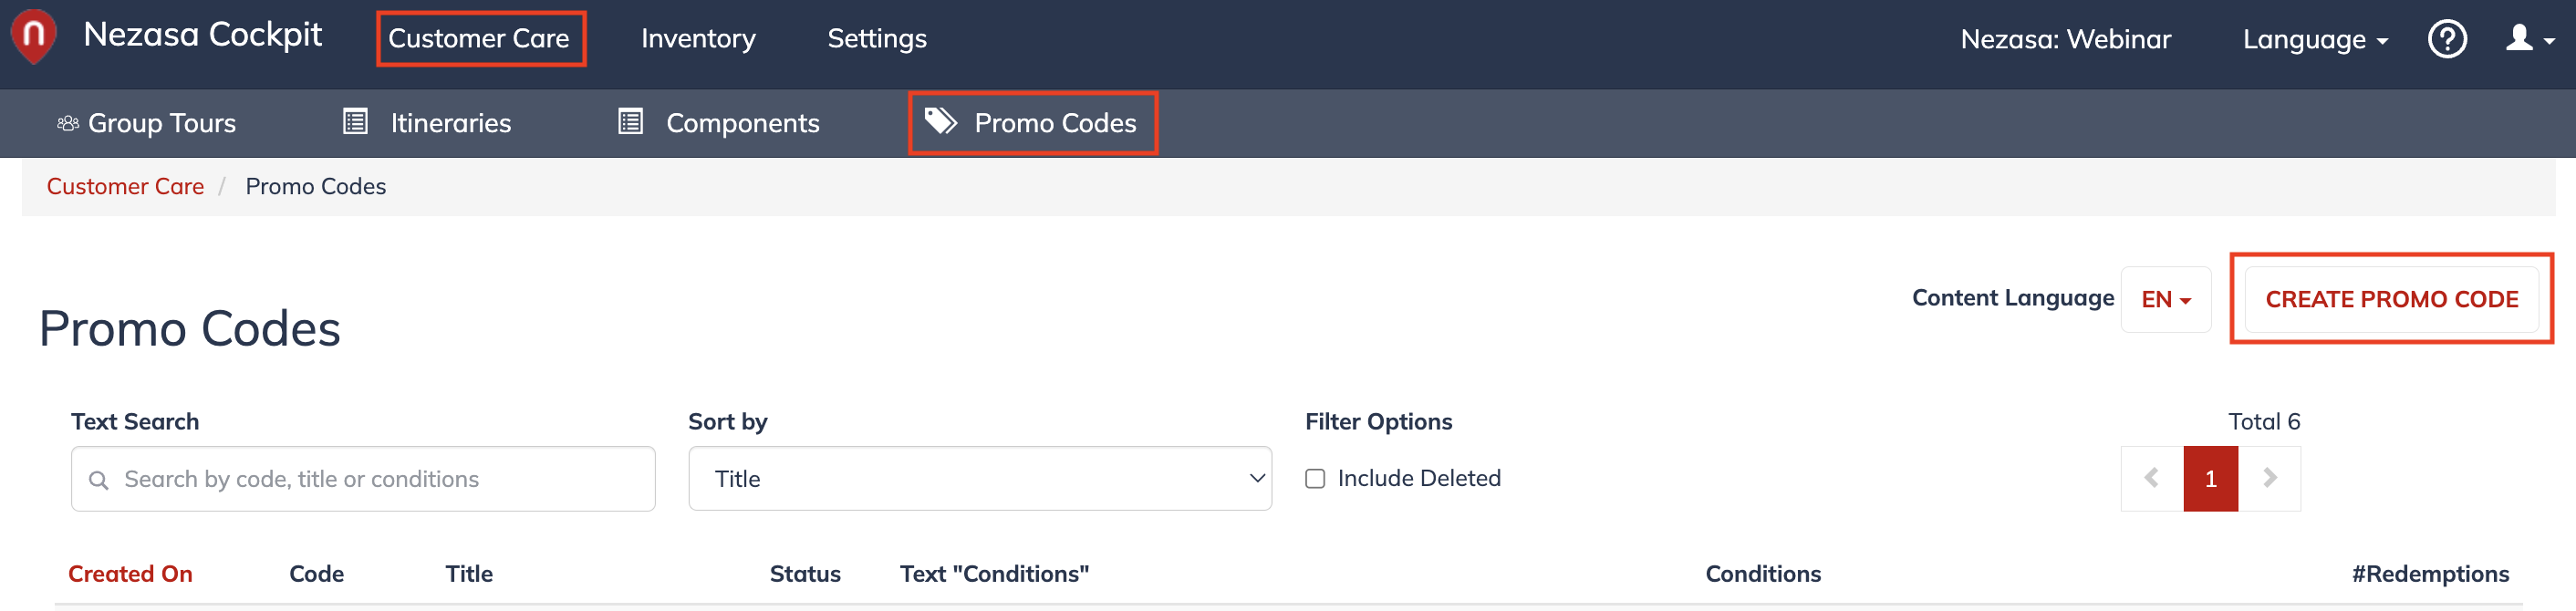Enable the Include Deleted checkbox
The height and width of the screenshot is (611, 2576).
[x=1315, y=479]
